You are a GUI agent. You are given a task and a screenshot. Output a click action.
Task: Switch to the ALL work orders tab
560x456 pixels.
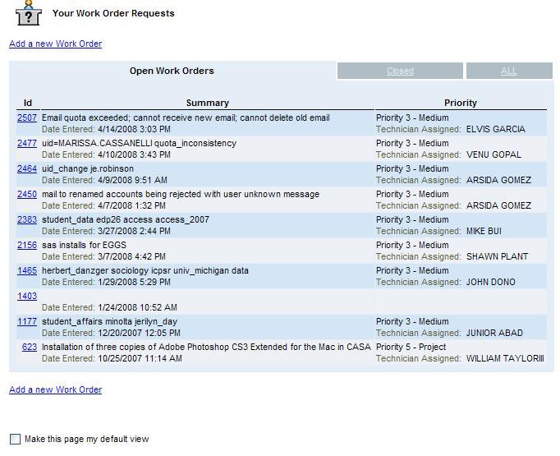(509, 71)
